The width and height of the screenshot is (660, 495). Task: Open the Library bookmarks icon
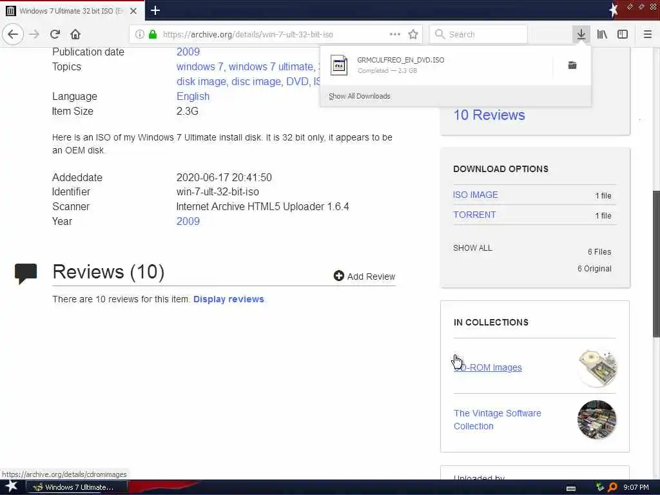[x=602, y=34]
